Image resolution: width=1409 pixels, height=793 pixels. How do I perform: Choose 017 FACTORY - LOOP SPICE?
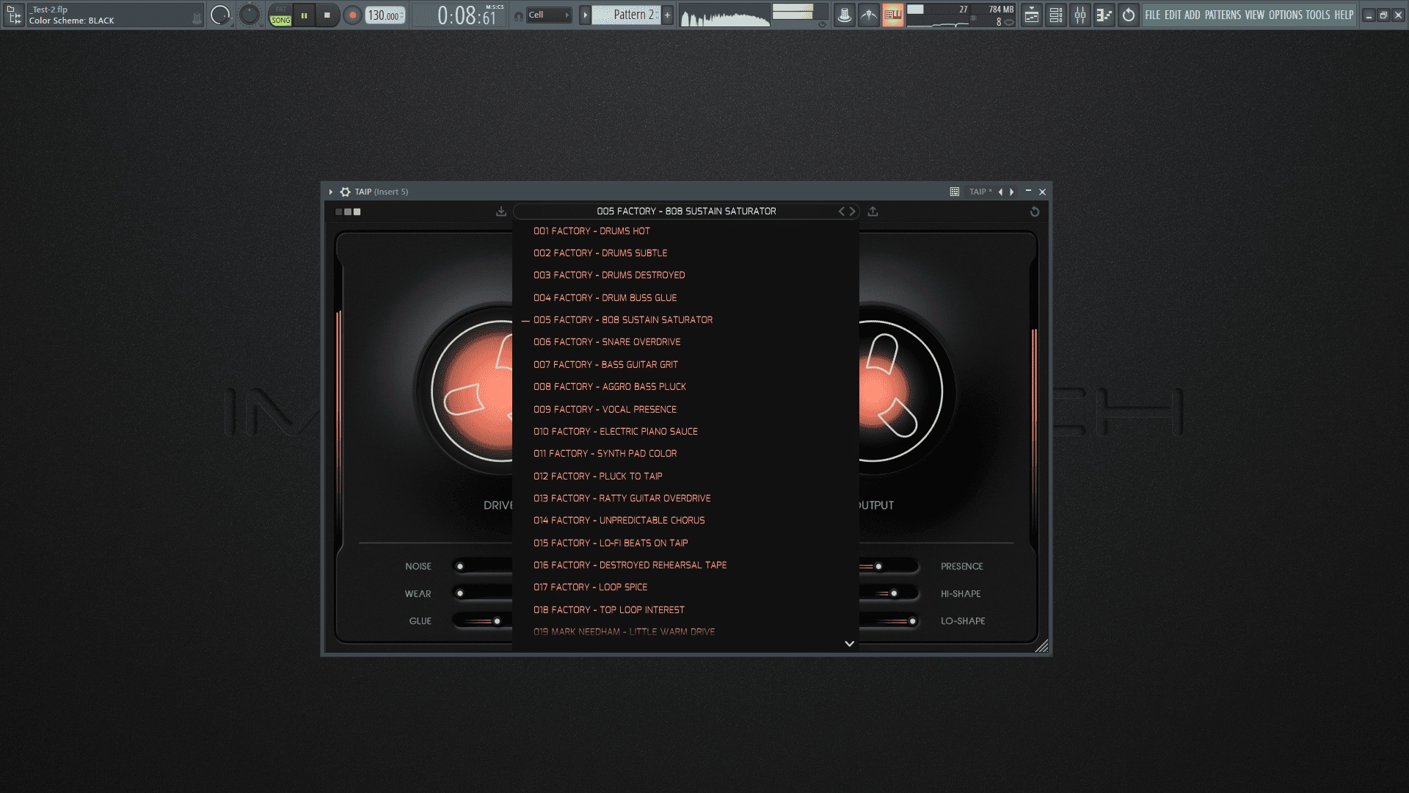pyautogui.click(x=685, y=587)
